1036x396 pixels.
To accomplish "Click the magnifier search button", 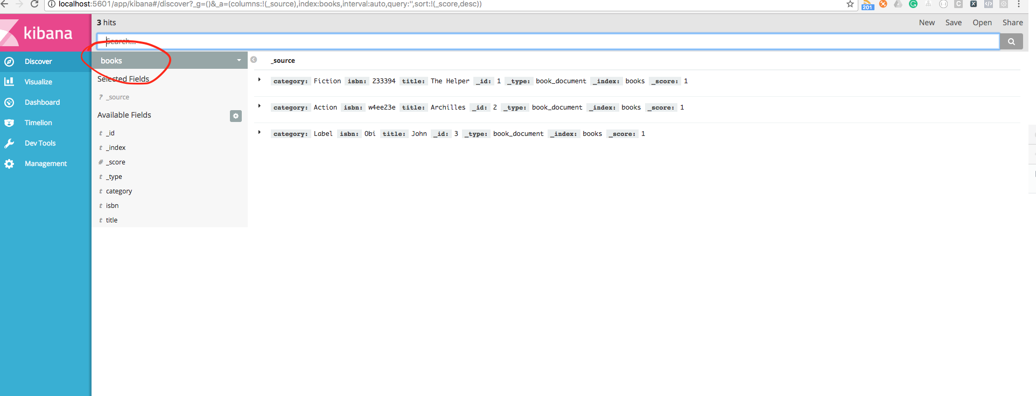I will [x=1011, y=41].
